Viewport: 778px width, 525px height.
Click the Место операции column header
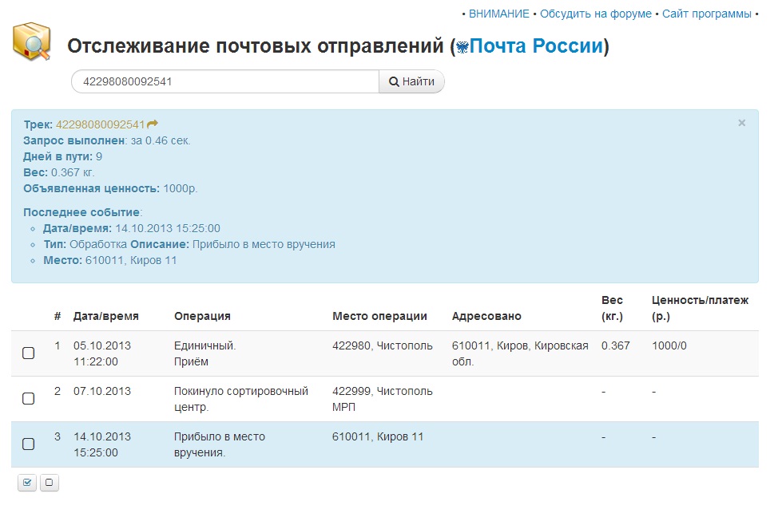pos(379,316)
